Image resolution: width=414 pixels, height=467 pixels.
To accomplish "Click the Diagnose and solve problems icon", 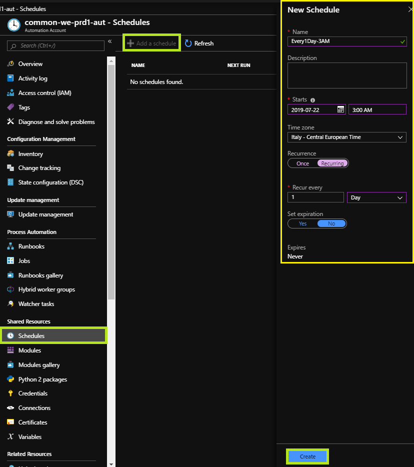I will (x=10, y=121).
